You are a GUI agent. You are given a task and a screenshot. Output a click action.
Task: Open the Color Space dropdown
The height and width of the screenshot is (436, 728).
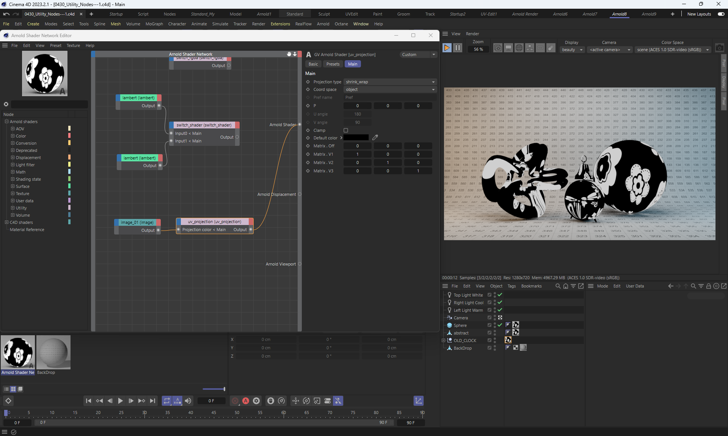tap(672, 50)
